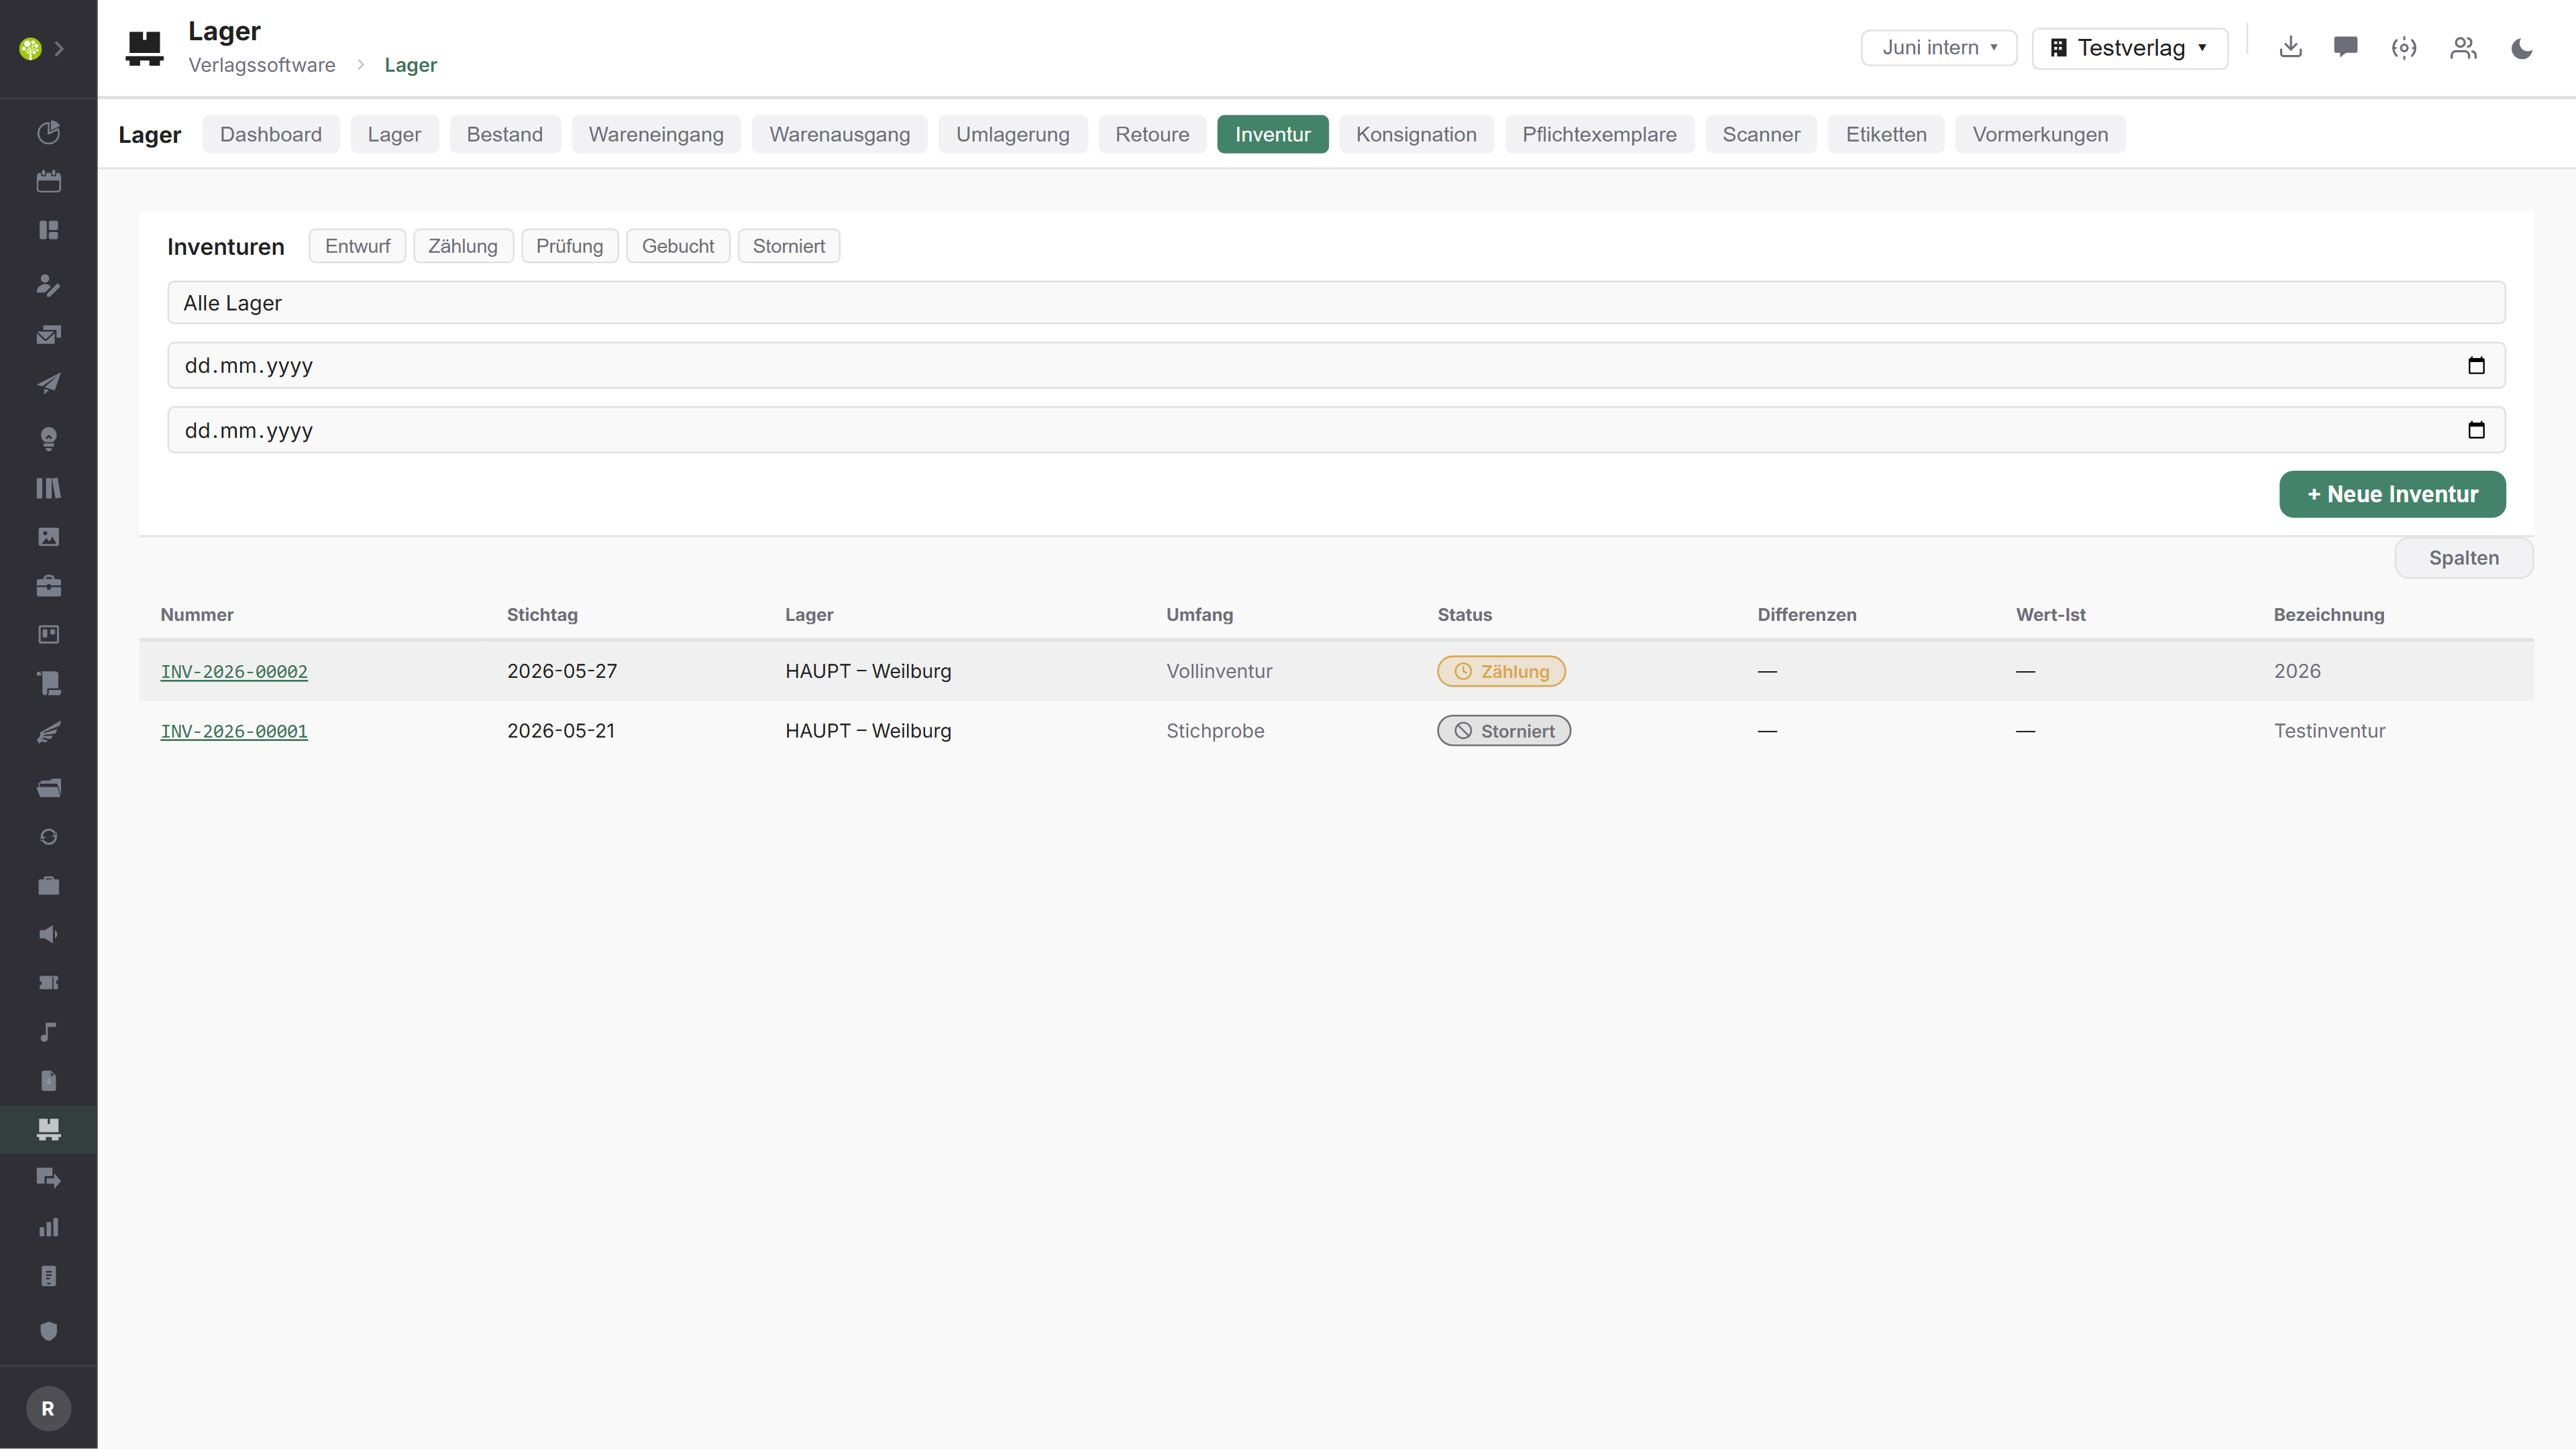Switch to the Wareneingang tab
Image resolution: width=2576 pixels, height=1449 pixels.
coord(656,134)
